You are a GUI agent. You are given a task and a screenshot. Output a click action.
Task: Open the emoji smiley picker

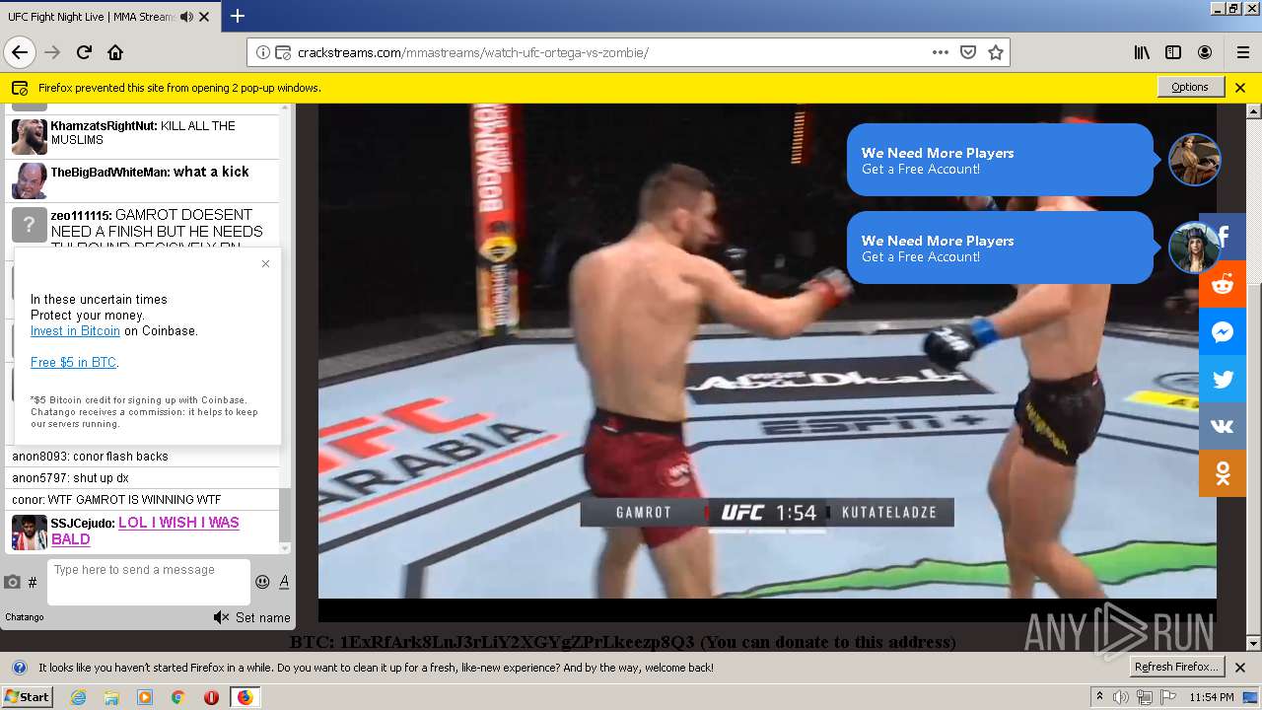[262, 582]
